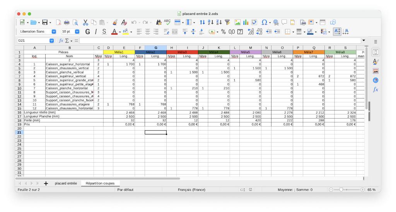The width and height of the screenshot is (396, 212).
Task: Open sidebar Gallery panel
Action: pyautogui.click(x=376, y=71)
